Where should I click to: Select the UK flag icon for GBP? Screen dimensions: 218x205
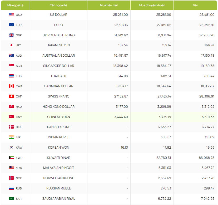click(11, 35)
